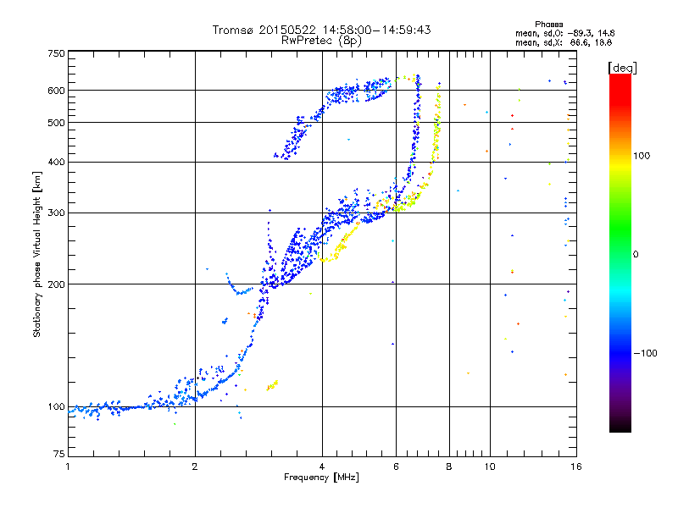
Task: Click the y-axis '500' tick label
Action: coord(56,123)
